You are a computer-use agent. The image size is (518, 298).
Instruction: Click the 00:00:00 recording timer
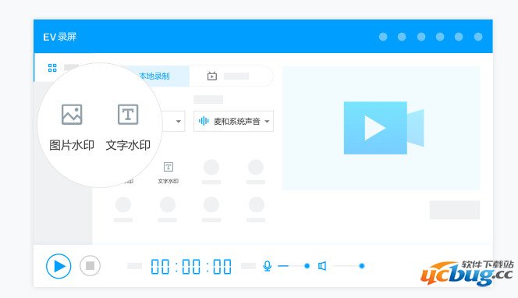point(191,266)
